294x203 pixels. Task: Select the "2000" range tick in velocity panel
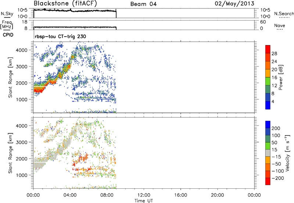coord(22,159)
